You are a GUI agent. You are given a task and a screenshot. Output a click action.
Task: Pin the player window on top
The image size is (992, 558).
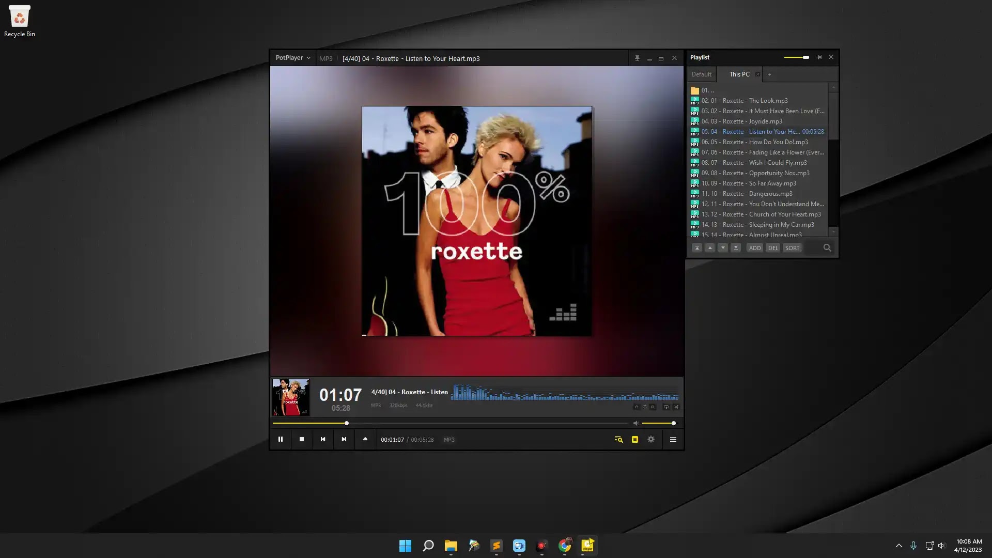tap(637, 58)
